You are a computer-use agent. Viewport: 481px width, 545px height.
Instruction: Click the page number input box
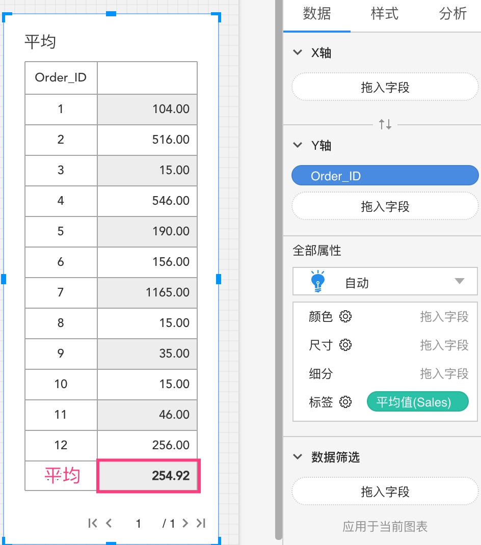[139, 523]
